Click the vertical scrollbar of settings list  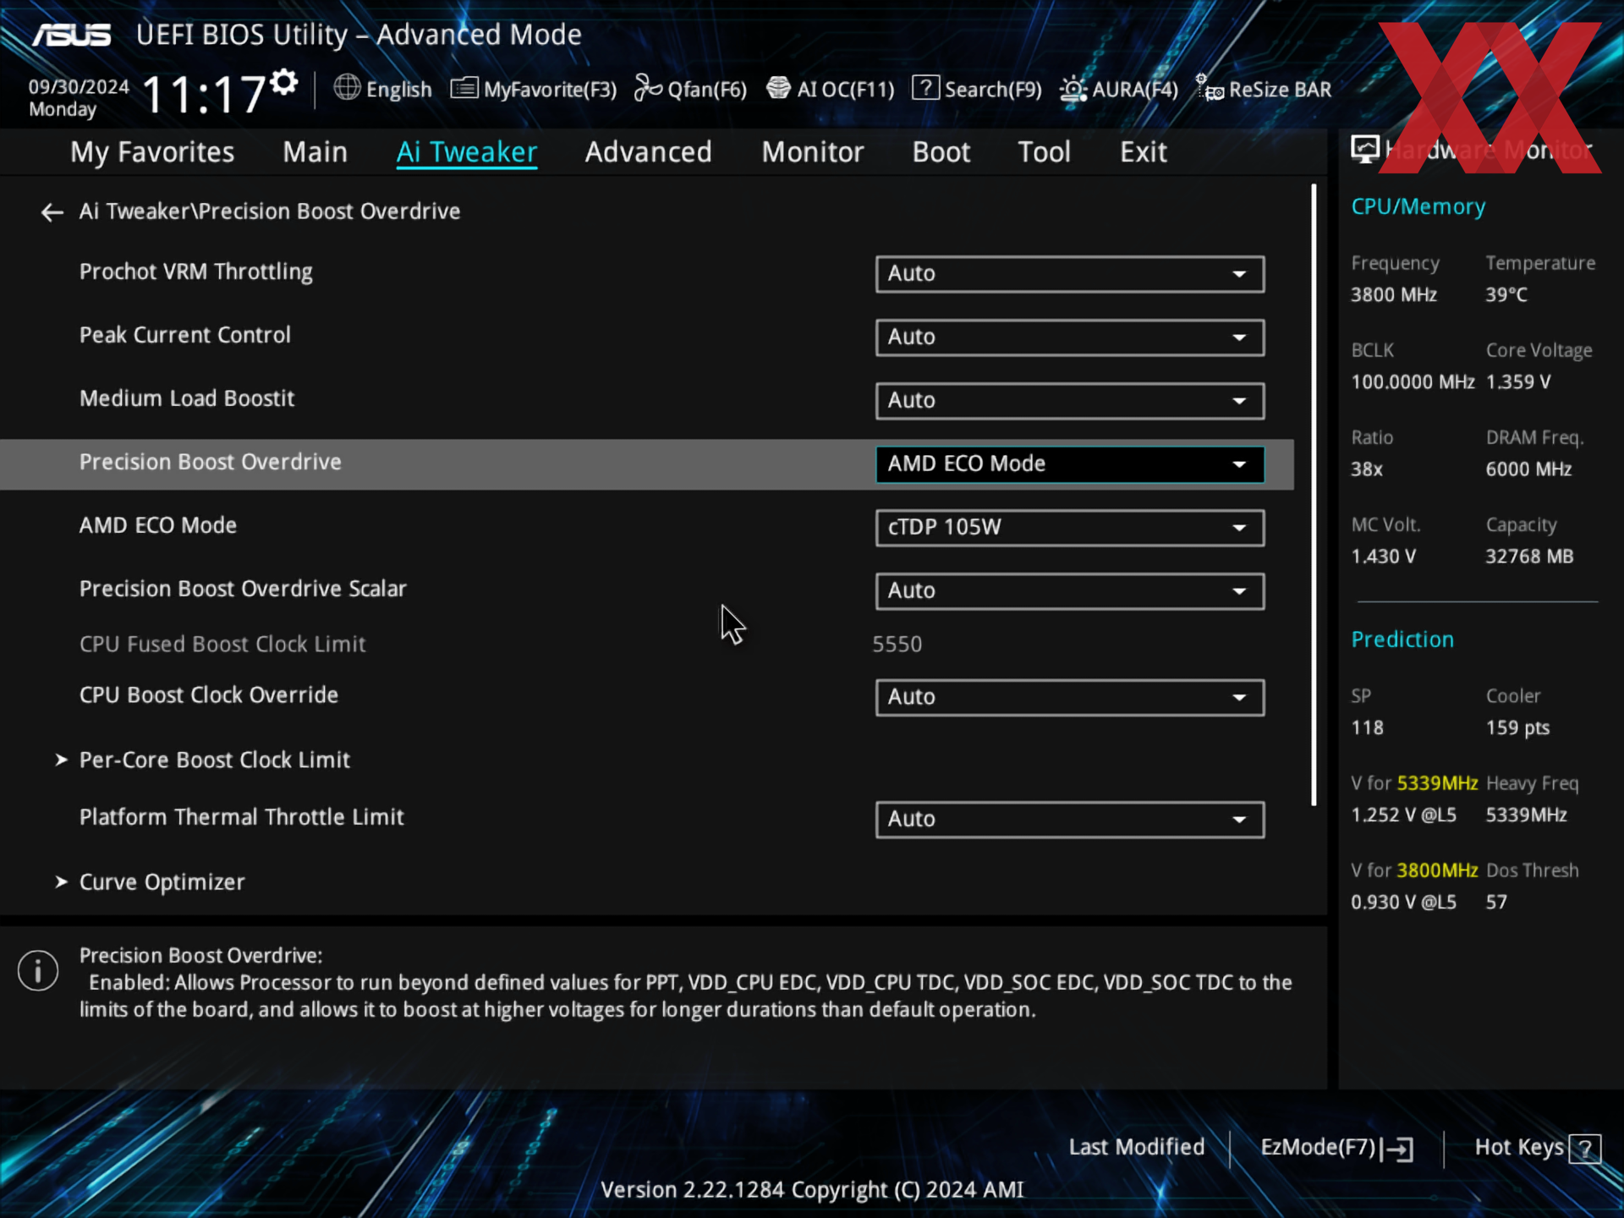1314,495
